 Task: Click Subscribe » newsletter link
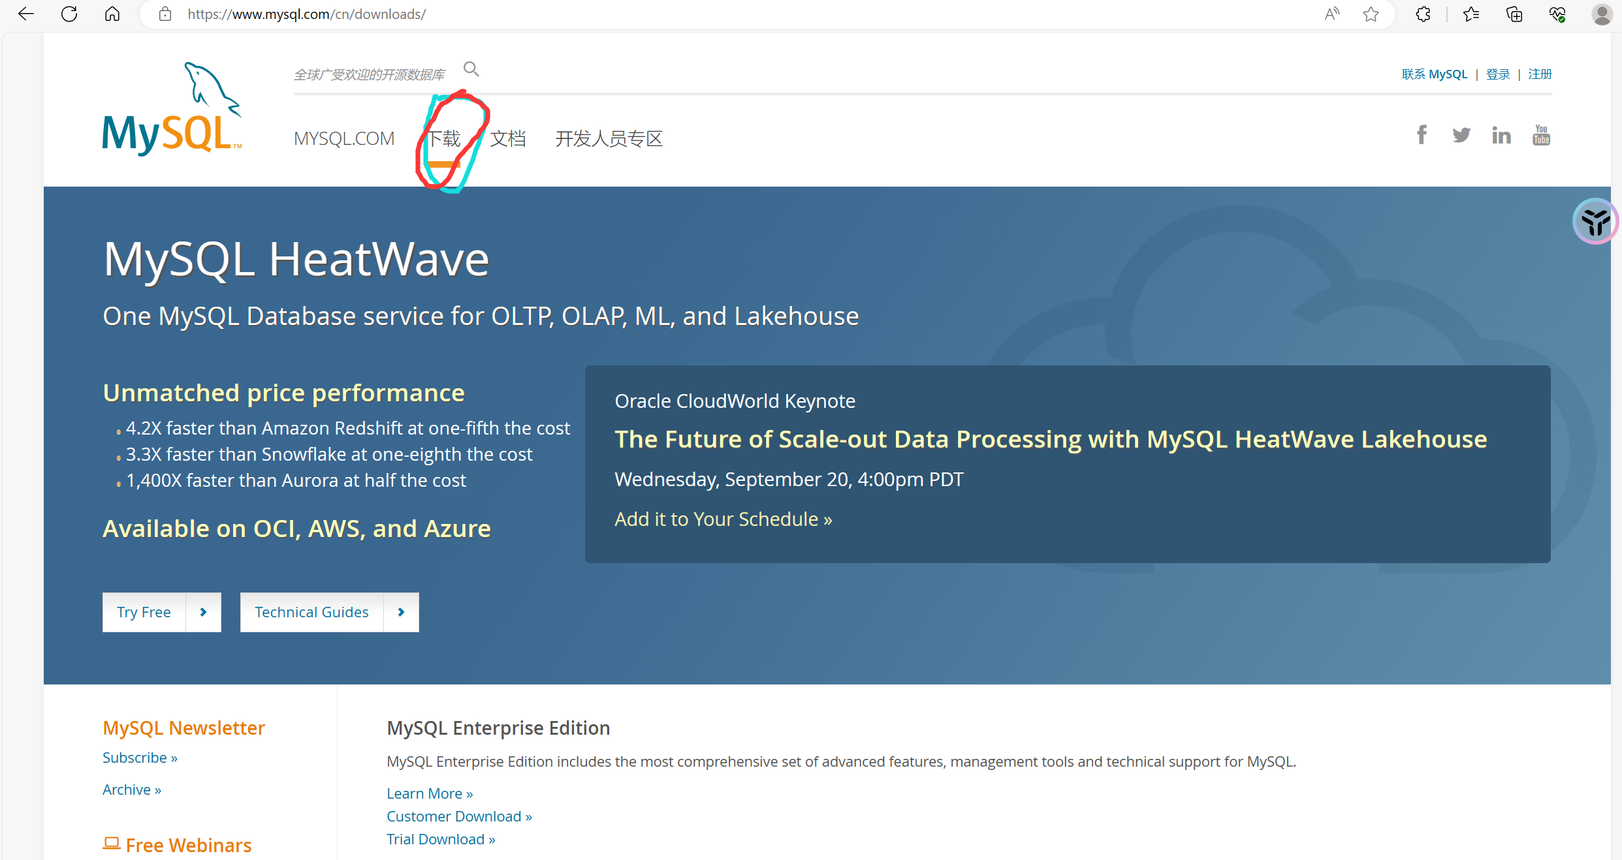coord(140,758)
